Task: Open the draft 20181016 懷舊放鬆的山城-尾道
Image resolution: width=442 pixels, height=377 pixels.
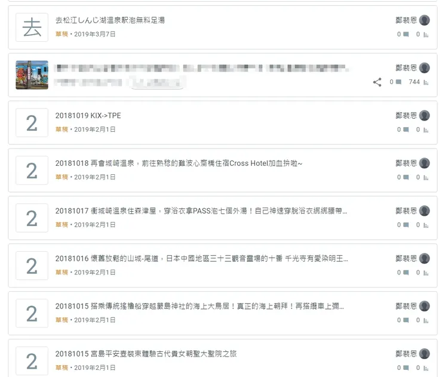Action: (x=201, y=258)
